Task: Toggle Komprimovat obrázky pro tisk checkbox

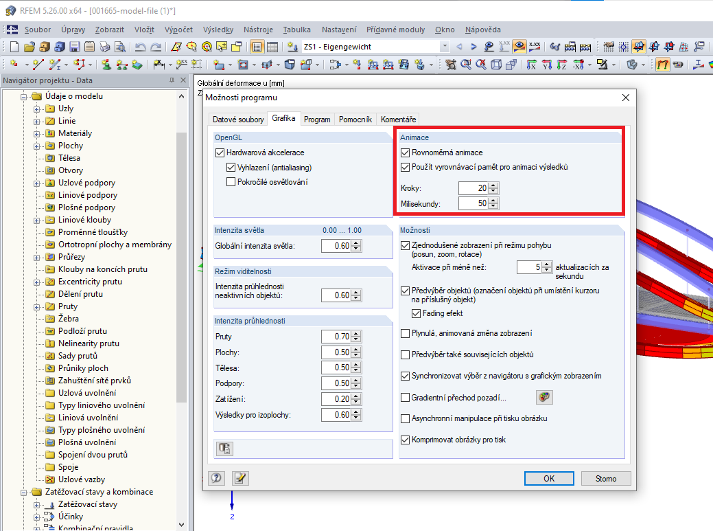Action: (405, 440)
